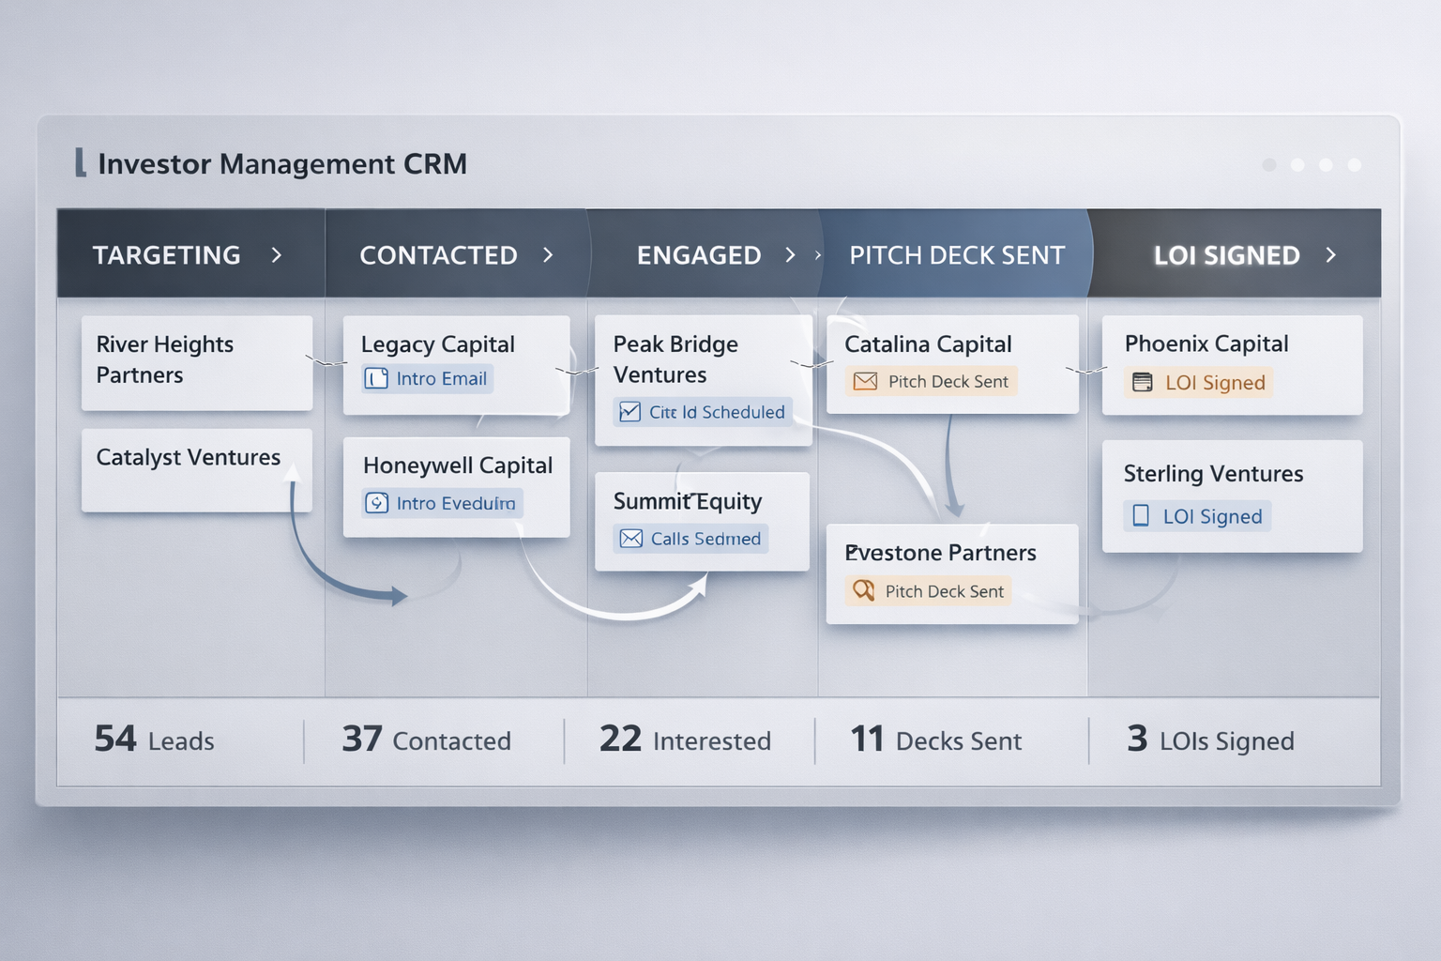Screen dimensions: 1441x961
Task: Click the chart icon on Peak Bridge Ventures
Action: 630,412
